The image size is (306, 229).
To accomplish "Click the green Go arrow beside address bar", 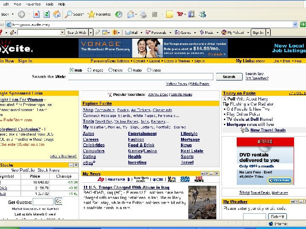I will click(x=303, y=25).
